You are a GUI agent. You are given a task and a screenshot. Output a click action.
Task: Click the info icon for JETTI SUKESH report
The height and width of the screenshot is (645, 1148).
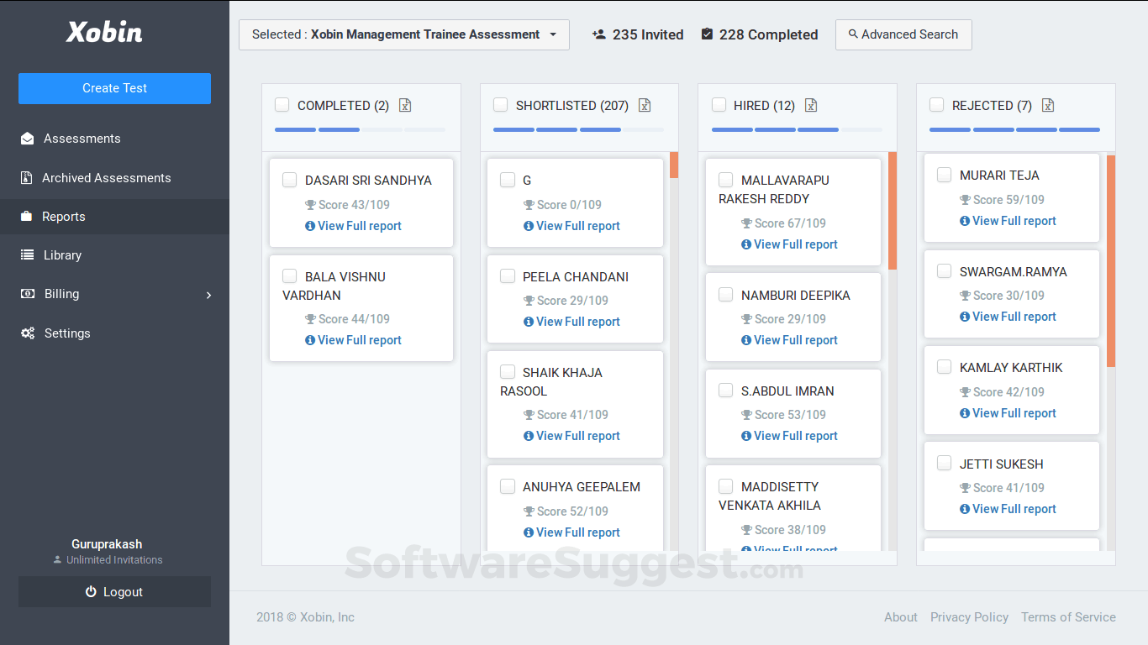pos(965,509)
